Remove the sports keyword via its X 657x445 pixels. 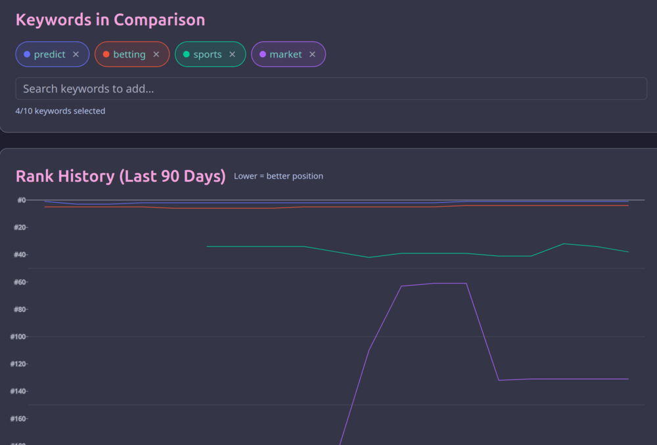(x=231, y=54)
